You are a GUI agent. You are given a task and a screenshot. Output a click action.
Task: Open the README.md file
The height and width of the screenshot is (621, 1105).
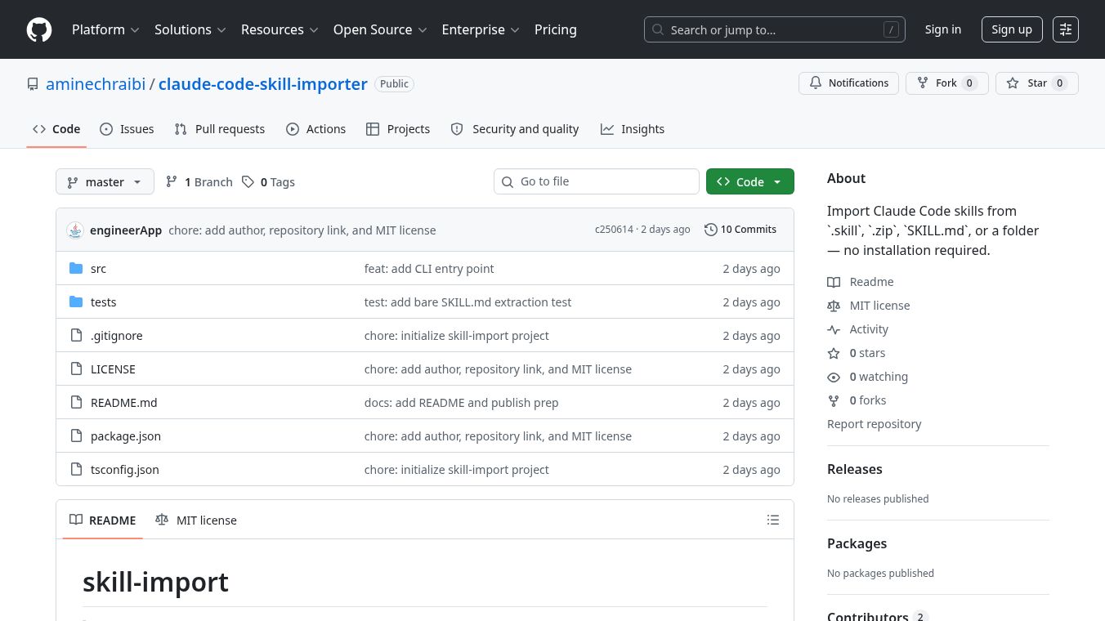[x=124, y=403]
